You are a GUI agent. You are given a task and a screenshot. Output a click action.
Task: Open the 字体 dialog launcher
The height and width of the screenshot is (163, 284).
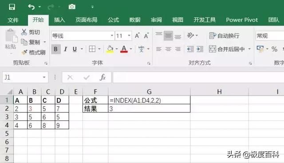tap(149, 63)
